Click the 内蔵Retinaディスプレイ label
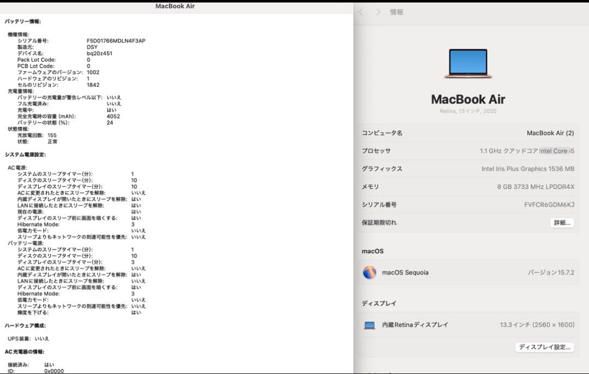The height and width of the screenshot is (374, 589). click(415, 325)
